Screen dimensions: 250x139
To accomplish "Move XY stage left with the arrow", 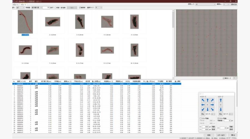I will (203, 105).
